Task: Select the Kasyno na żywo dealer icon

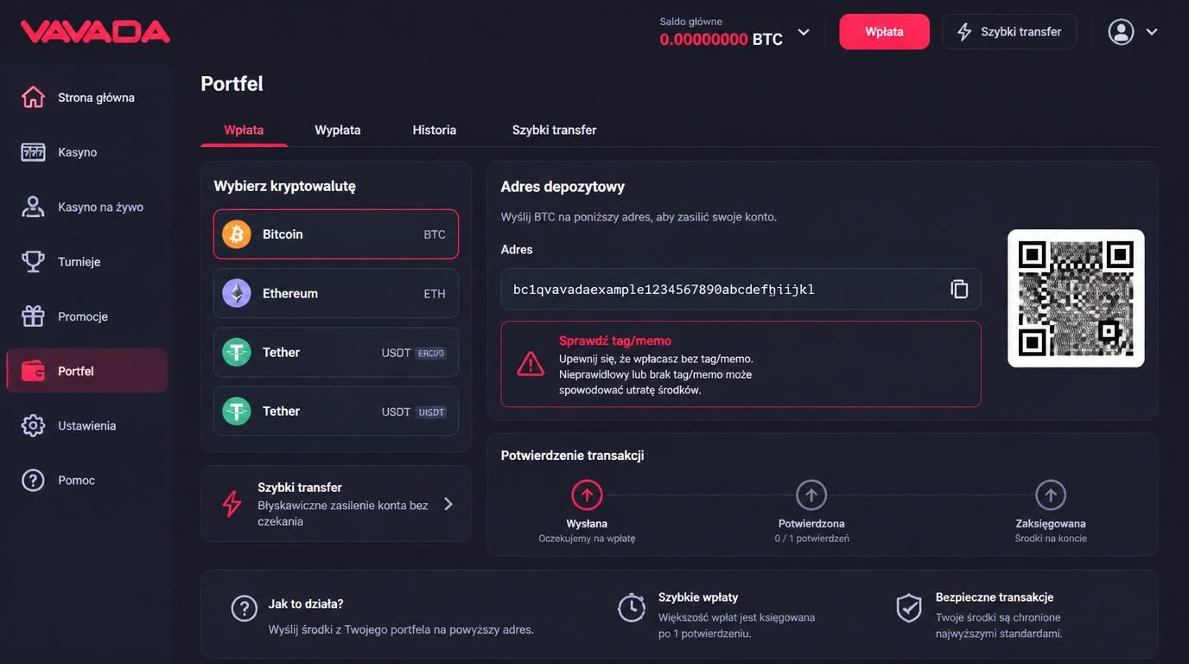Action: pos(33,207)
